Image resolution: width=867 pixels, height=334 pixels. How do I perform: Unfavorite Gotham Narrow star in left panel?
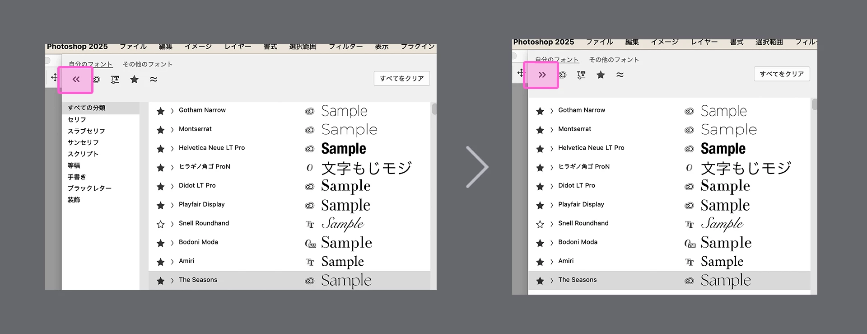tap(160, 111)
